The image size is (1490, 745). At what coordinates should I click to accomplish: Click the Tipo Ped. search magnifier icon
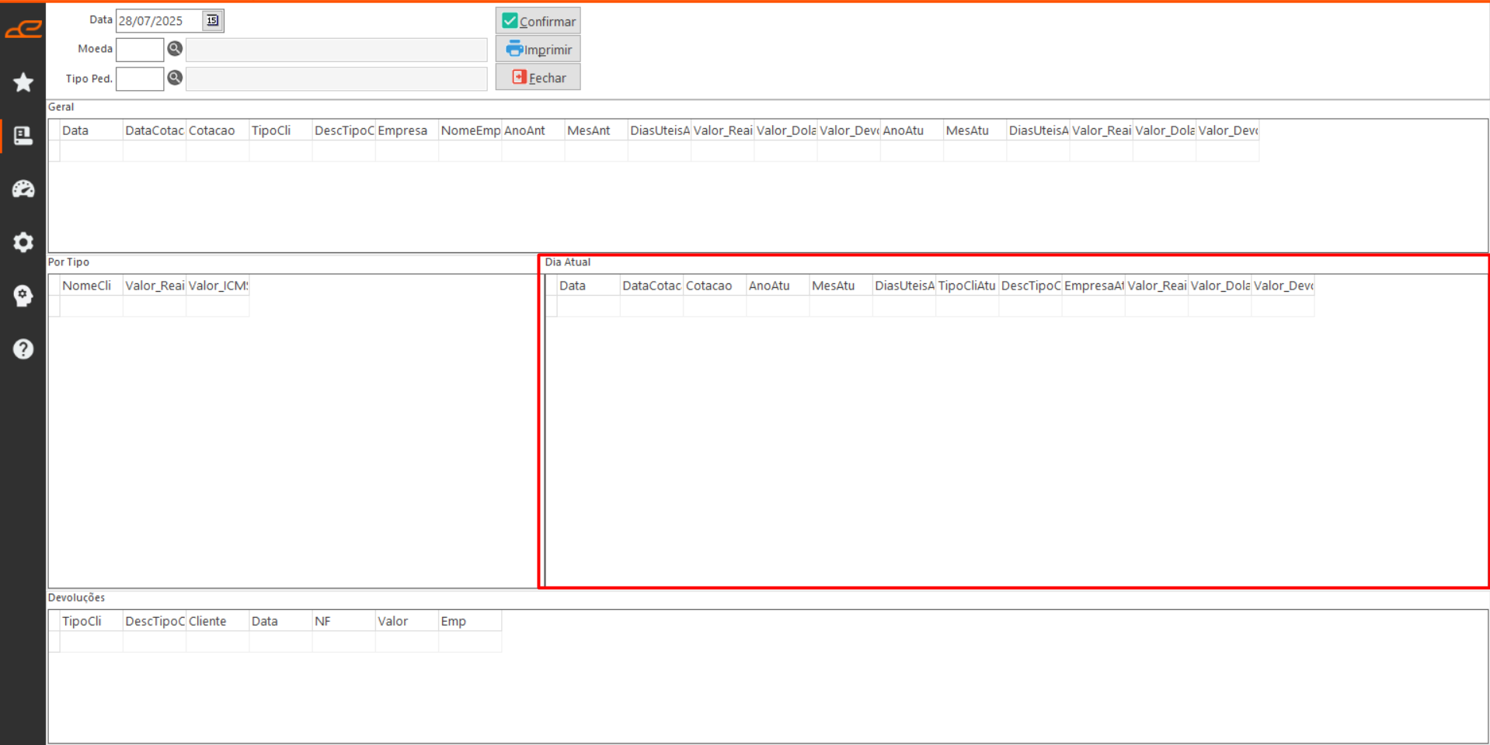[175, 78]
